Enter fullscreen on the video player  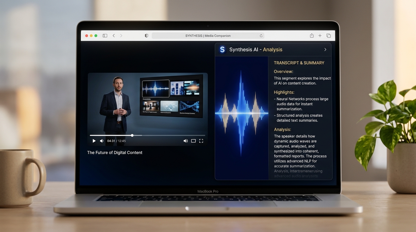[x=201, y=141]
